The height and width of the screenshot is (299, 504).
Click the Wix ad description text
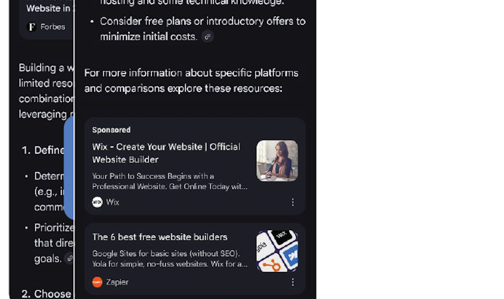170,181
